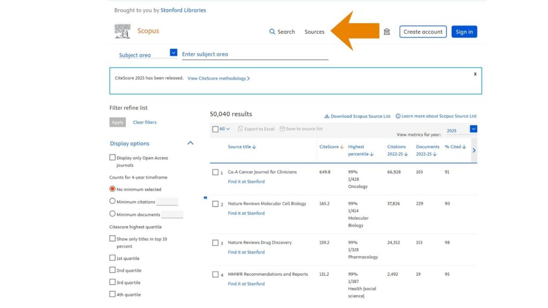Click Download Scopus Source List
Viewport: 548px width, 308px height.
pos(357,116)
